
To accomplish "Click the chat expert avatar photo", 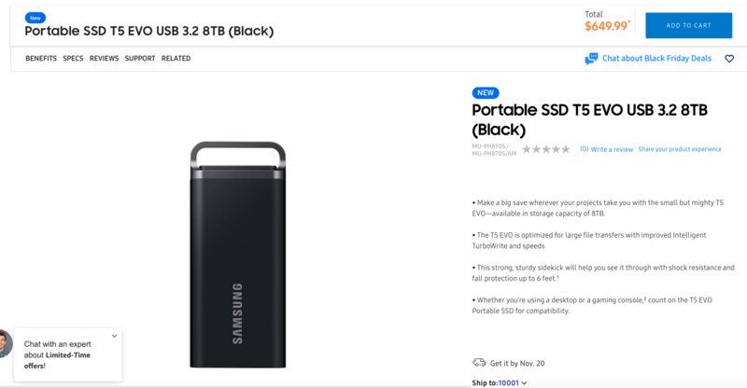I will click(x=6, y=344).
